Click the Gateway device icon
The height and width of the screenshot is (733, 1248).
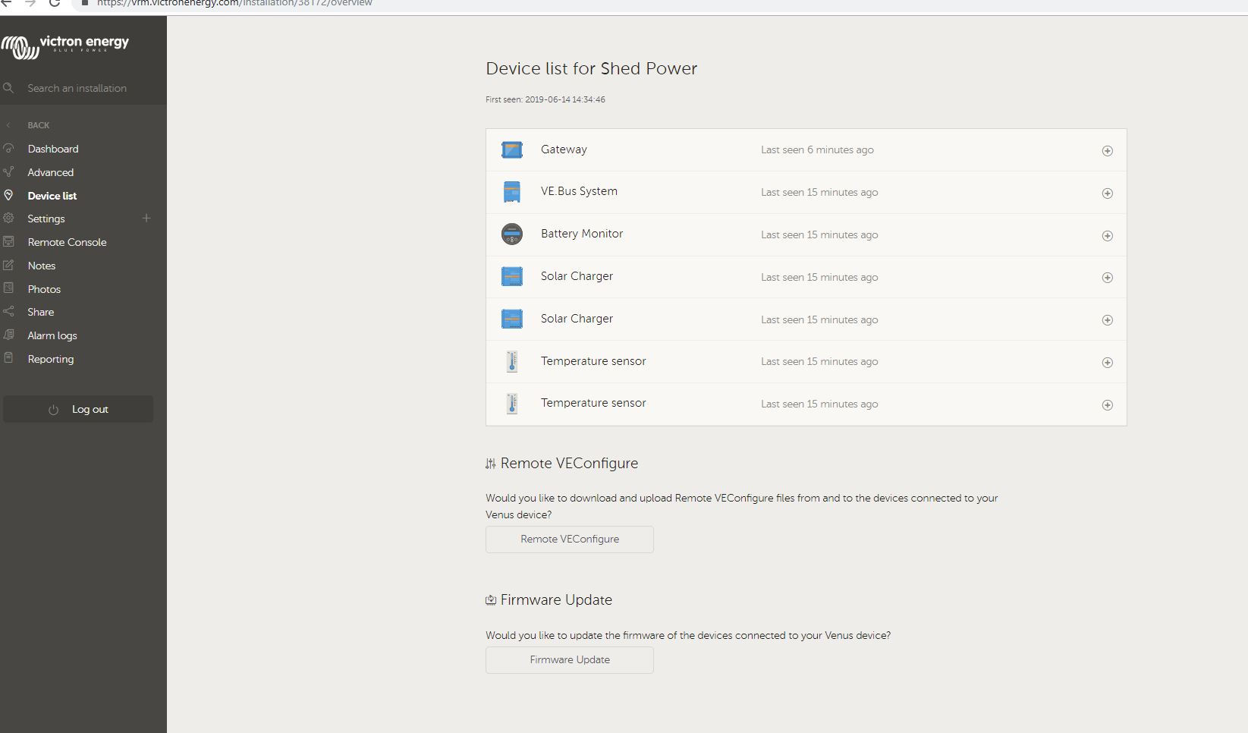[x=512, y=150]
